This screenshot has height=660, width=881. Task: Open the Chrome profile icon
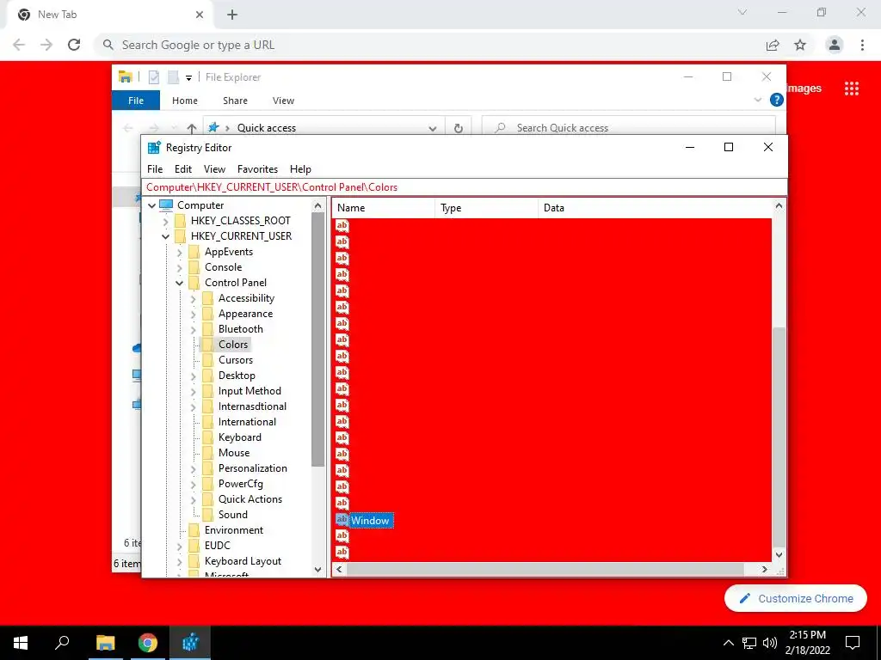pos(835,45)
